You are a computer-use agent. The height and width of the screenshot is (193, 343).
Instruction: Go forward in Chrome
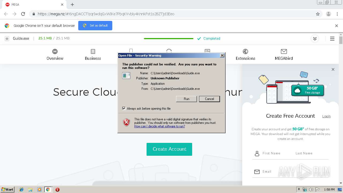point(14,14)
